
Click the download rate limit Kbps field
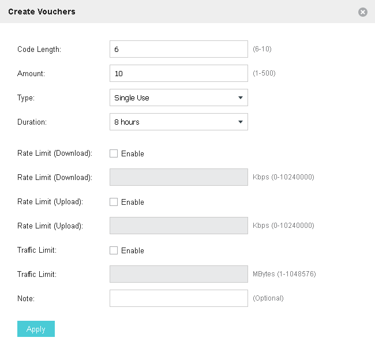pos(178,177)
